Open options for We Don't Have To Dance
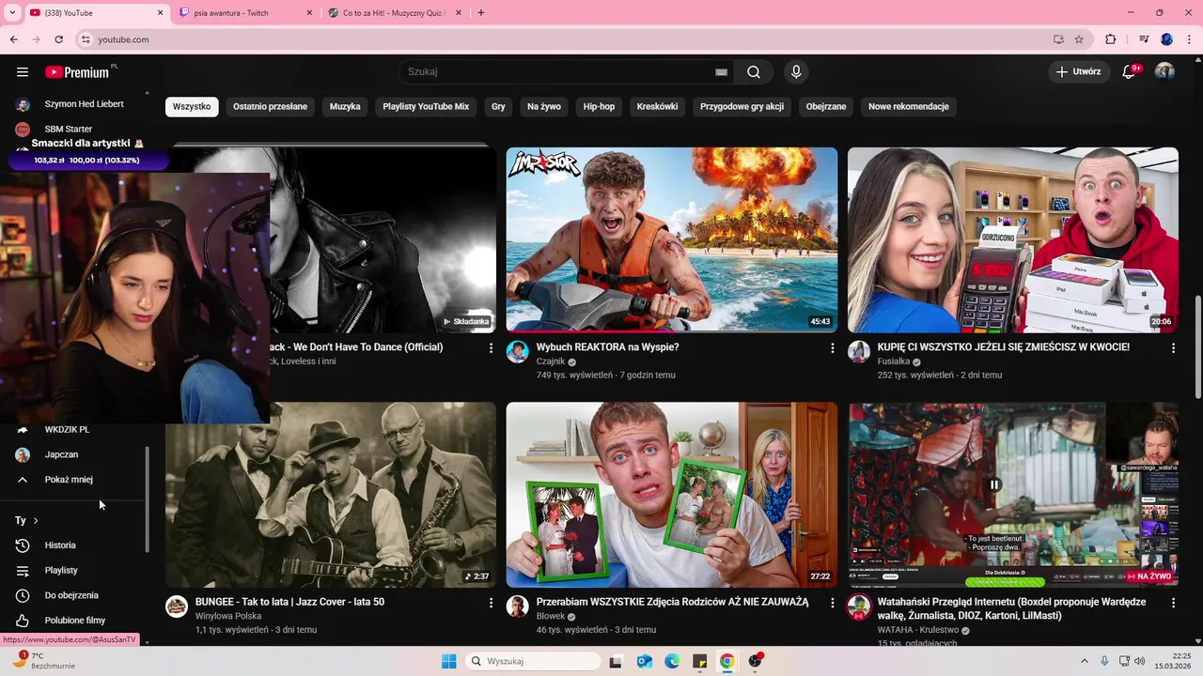1203x676 pixels. 491,348
